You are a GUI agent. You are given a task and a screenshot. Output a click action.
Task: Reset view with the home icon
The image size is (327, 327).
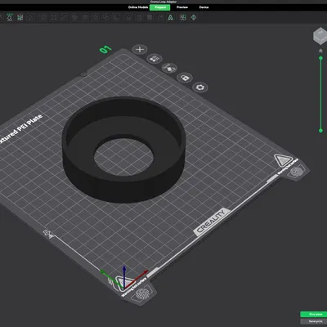(320, 51)
